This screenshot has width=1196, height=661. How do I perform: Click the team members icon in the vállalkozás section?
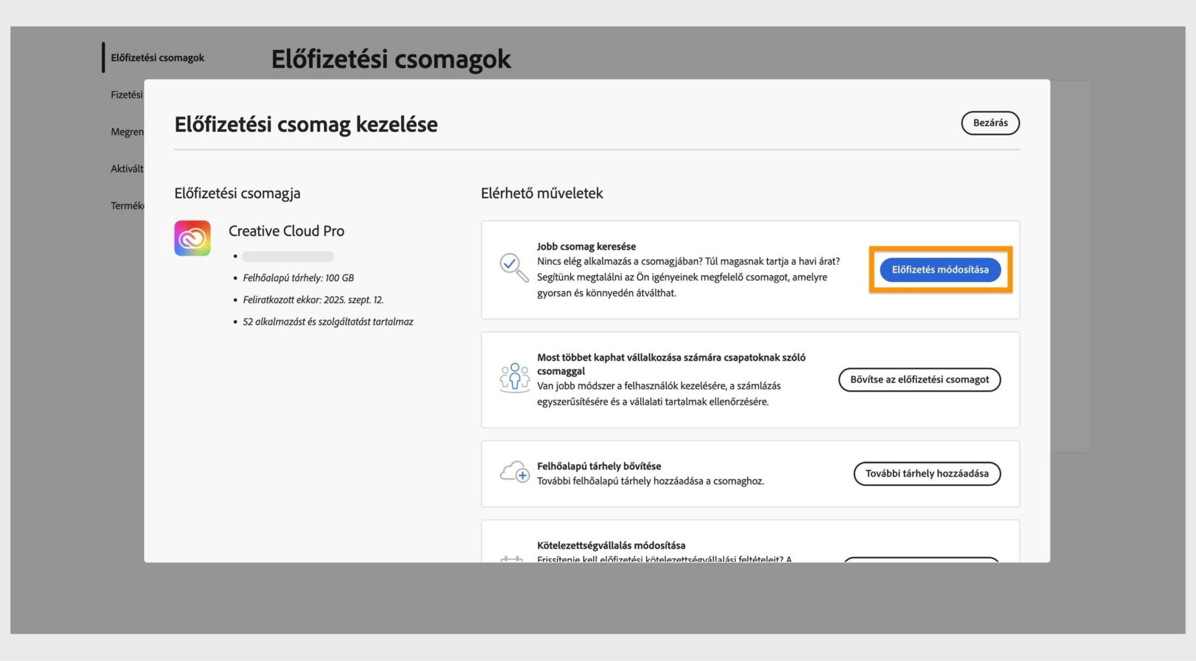click(x=515, y=377)
